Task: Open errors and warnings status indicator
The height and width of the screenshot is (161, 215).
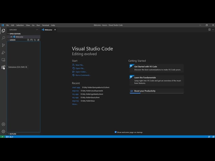Action: pyautogui.click(x=9, y=137)
